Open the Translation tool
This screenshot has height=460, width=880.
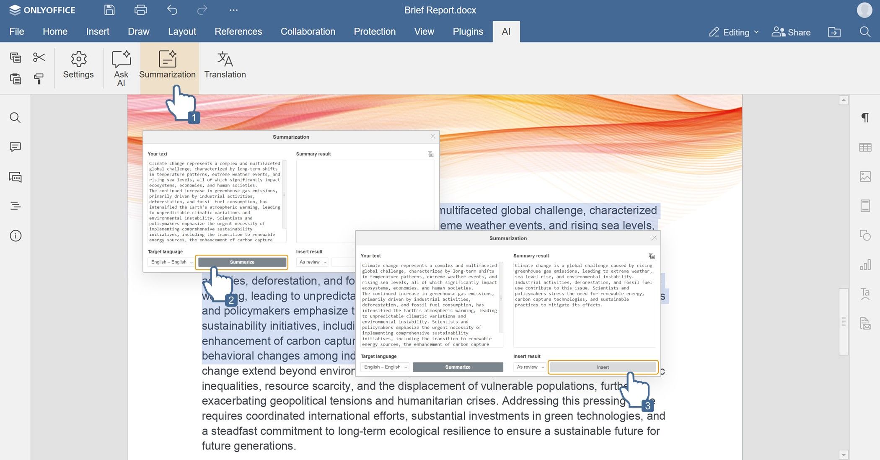coord(225,65)
